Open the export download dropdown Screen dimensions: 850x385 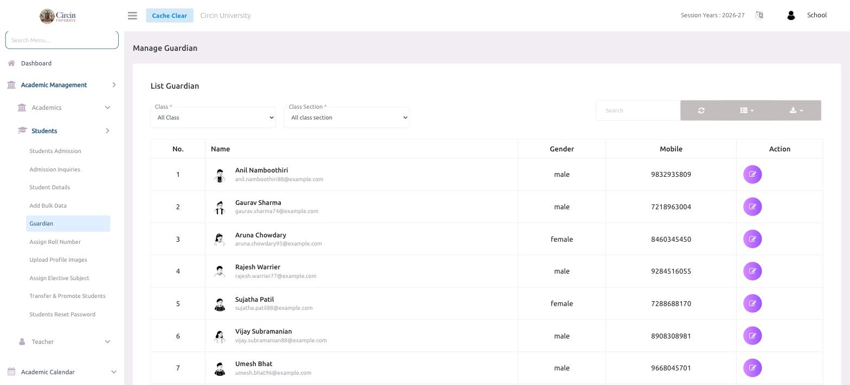click(x=796, y=110)
